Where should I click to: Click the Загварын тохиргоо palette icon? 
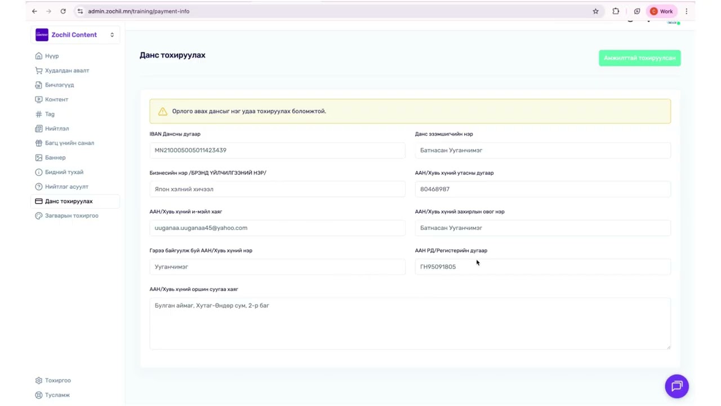click(x=39, y=215)
